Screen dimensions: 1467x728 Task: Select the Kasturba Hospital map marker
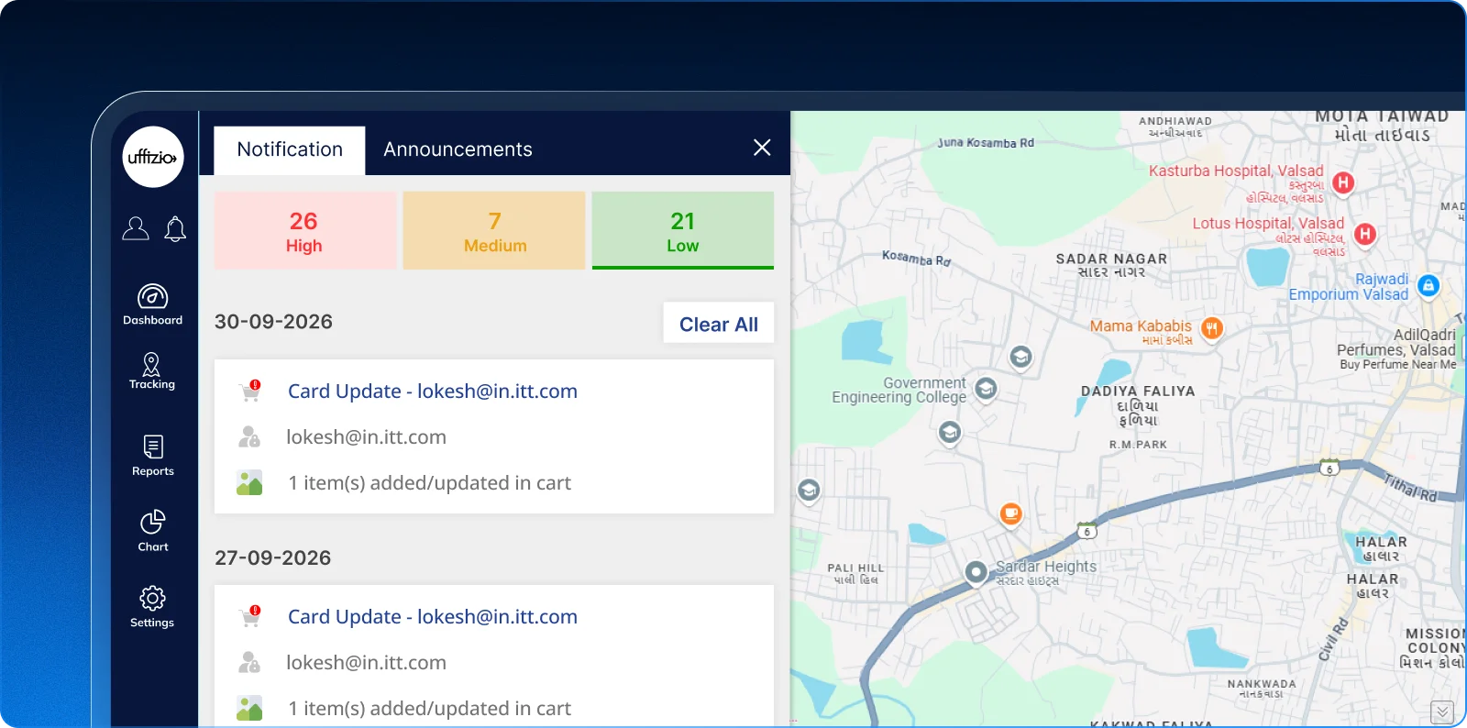point(1343,182)
